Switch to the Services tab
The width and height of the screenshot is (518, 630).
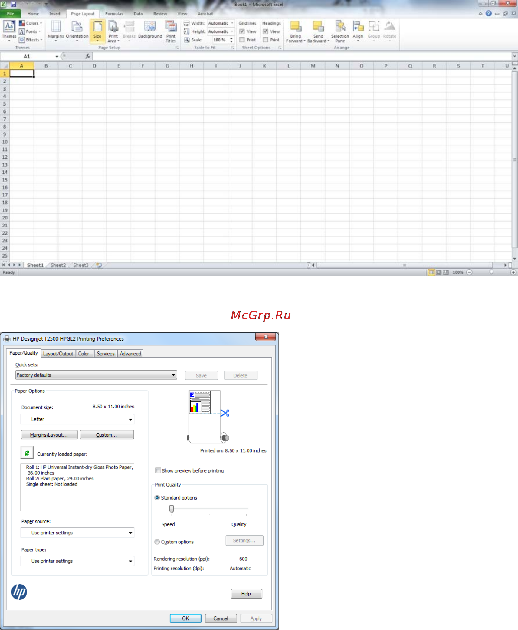coord(106,354)
